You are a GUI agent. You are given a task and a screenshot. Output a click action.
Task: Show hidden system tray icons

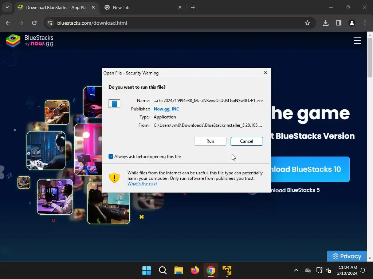point(296,270)
